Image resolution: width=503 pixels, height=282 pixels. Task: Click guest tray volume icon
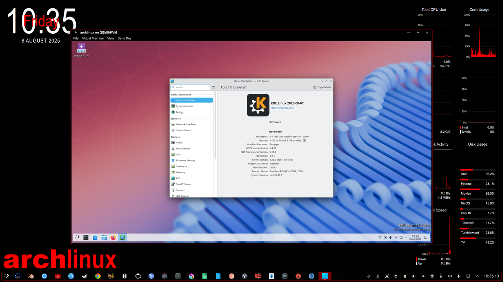click(391, 237)
